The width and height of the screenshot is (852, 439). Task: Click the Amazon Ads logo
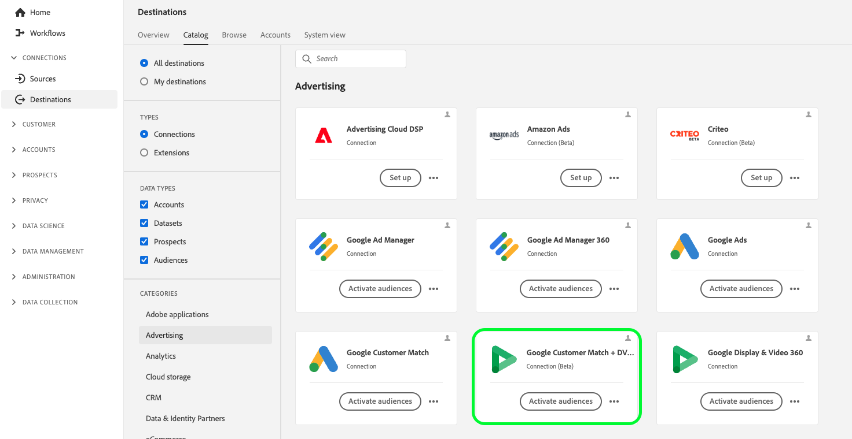coord(504,135)
